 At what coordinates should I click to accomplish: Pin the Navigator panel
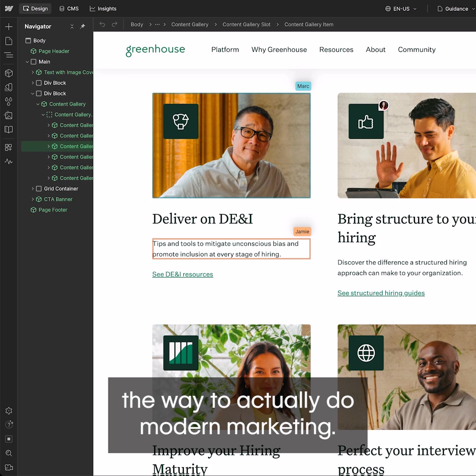point(82,26)
